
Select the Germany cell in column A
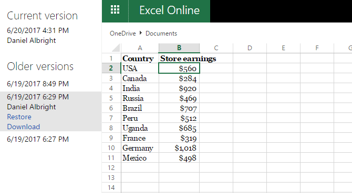point(140,148)
